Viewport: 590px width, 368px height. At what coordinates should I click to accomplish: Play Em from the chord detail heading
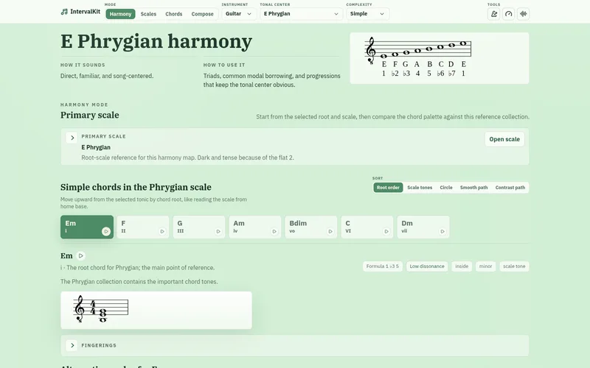tap(80, 255)
